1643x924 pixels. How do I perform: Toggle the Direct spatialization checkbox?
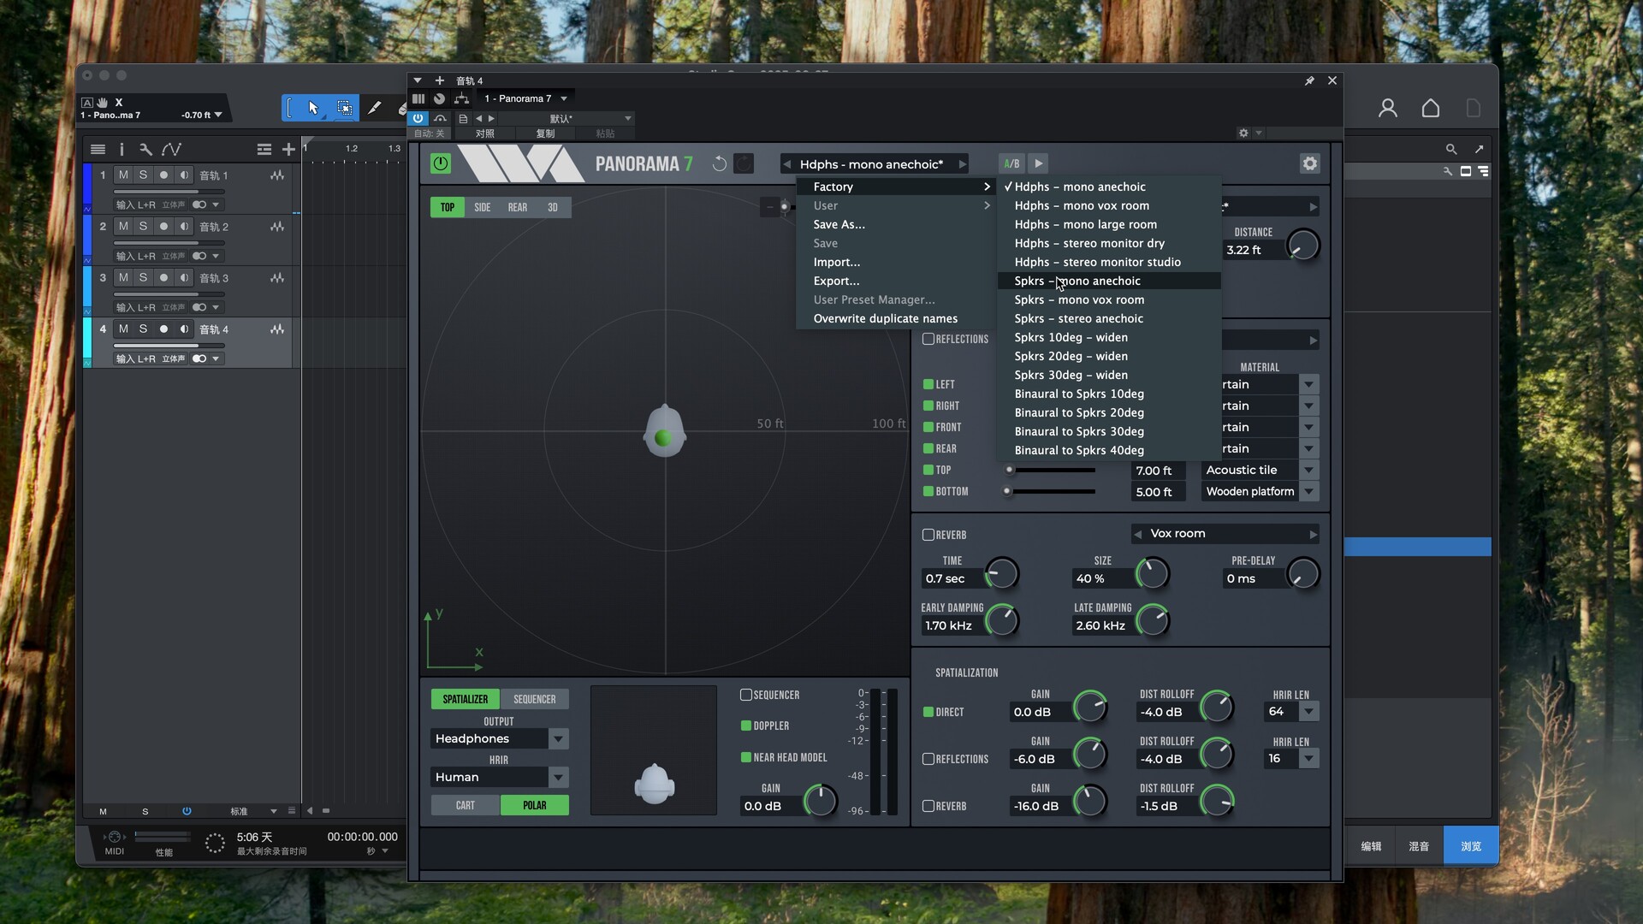[x=928, y=712]
